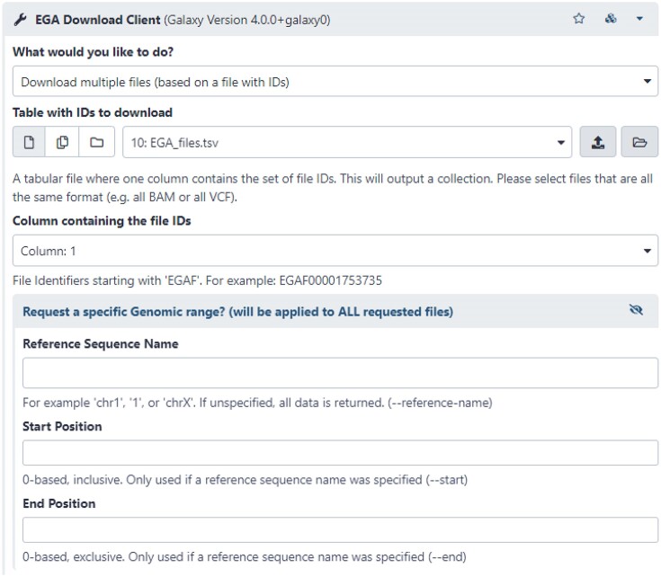Click the wrench icon beside EGA Download Client
The image size is (661, 577).
(20, 20)
